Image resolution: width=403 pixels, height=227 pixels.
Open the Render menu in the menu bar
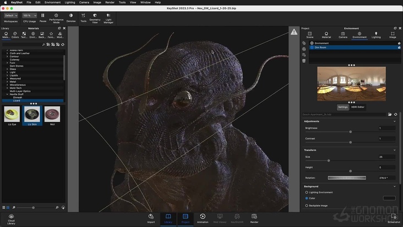110,2
